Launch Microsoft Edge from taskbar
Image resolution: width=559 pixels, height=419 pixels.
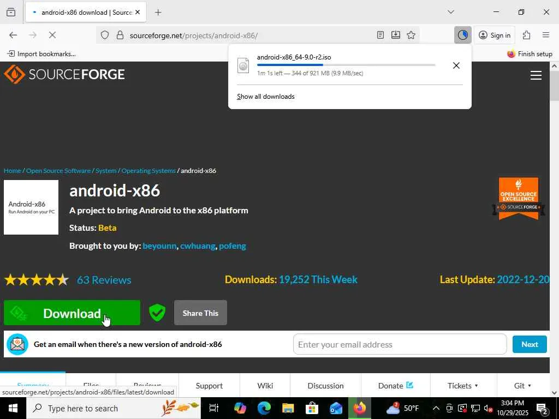[x=264, y=408]
